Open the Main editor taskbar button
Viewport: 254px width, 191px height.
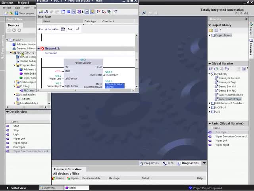tap(77, 188)
